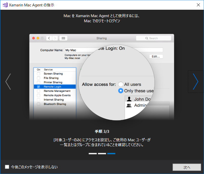204x174 pixels.
Task: Go to the next slide arrow
Action: tap(196, 82)
